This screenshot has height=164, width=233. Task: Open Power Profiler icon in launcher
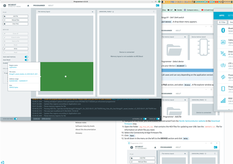(x=223, y=77)
